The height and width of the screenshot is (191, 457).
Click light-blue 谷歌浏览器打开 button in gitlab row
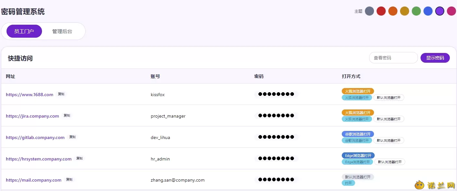[x=357, y=140]
